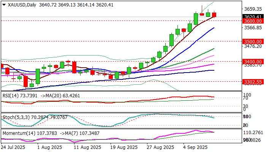The height and width of the screenshot is (152, 266).
Task: Click the OHLC values 3640.72 3649.13 3614.14 3620.41
Action: point(76,5)
